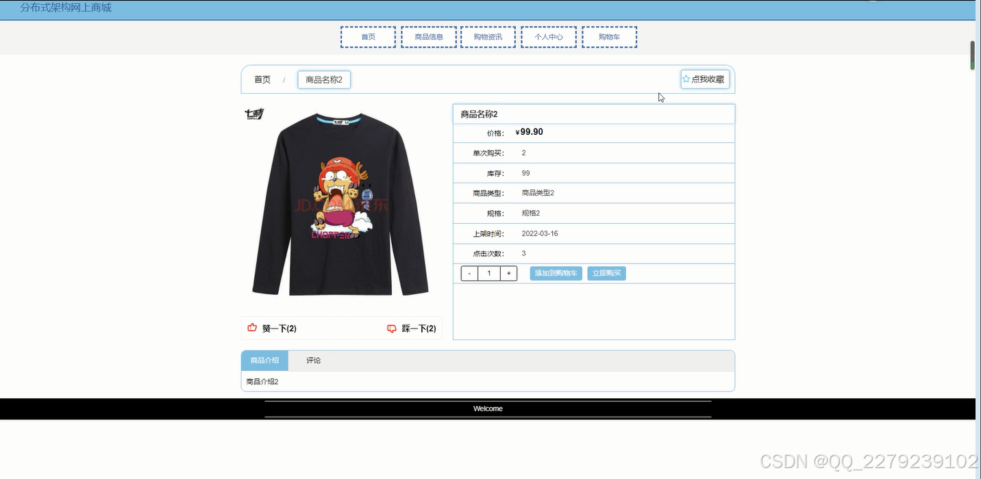Click 踩一下(2) dislike text
This screenshot has width=981, height=479.
click(x=419, y=329)
